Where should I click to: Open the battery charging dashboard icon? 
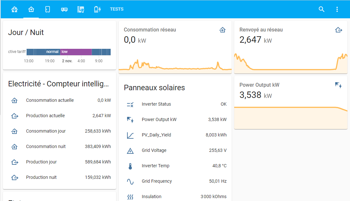point(97,9)
